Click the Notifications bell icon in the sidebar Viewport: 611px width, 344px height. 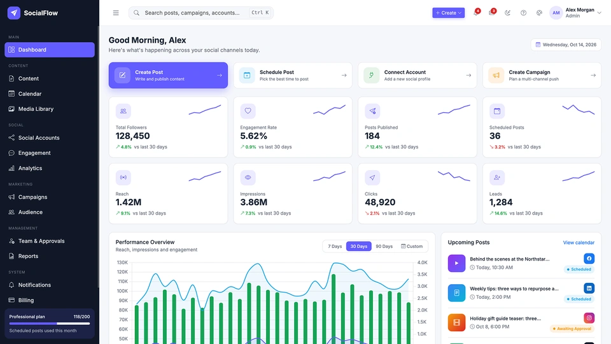coord(11,285)
